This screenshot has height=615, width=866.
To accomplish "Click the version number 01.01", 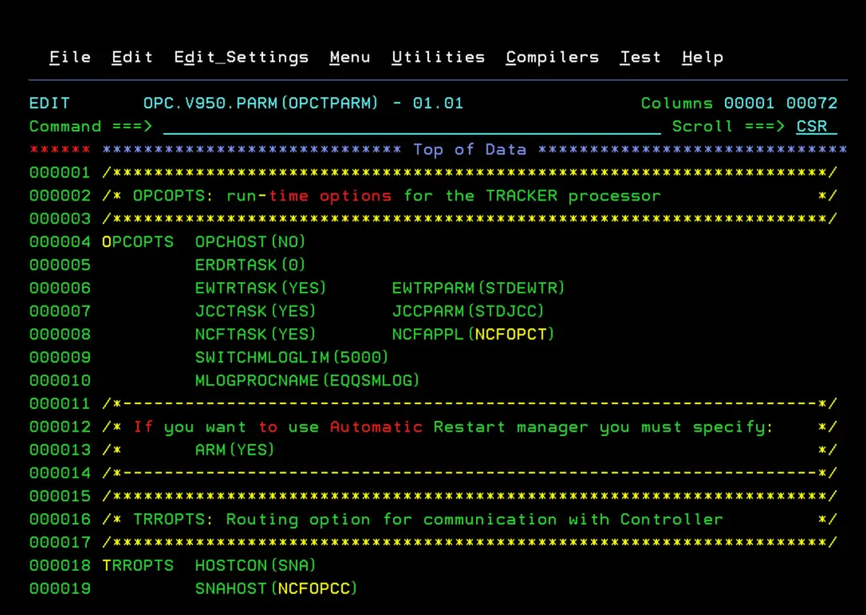I will [x=438, y=103].
